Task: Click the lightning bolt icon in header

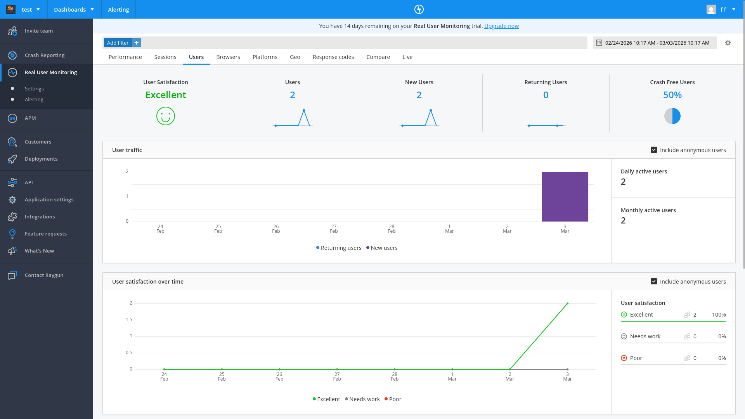Action: 419,9
